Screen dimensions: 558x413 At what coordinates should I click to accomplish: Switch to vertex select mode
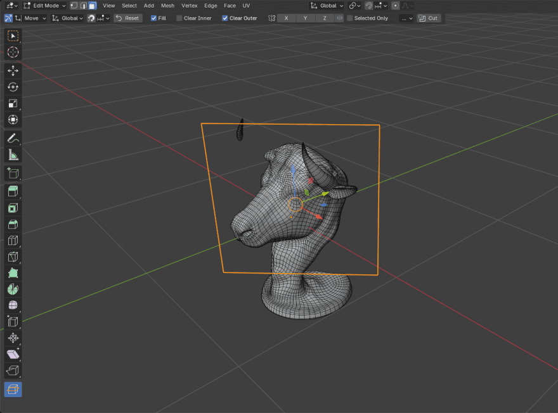(x=74, y=6)
